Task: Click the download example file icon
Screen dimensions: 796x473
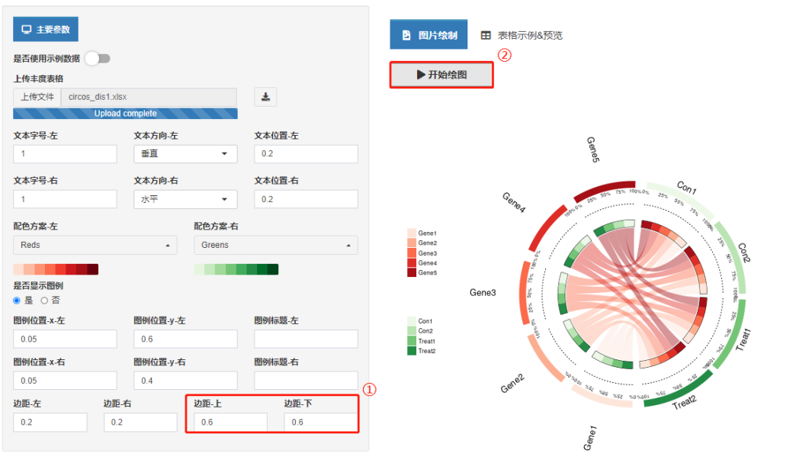Action: (x=265, y=97)
